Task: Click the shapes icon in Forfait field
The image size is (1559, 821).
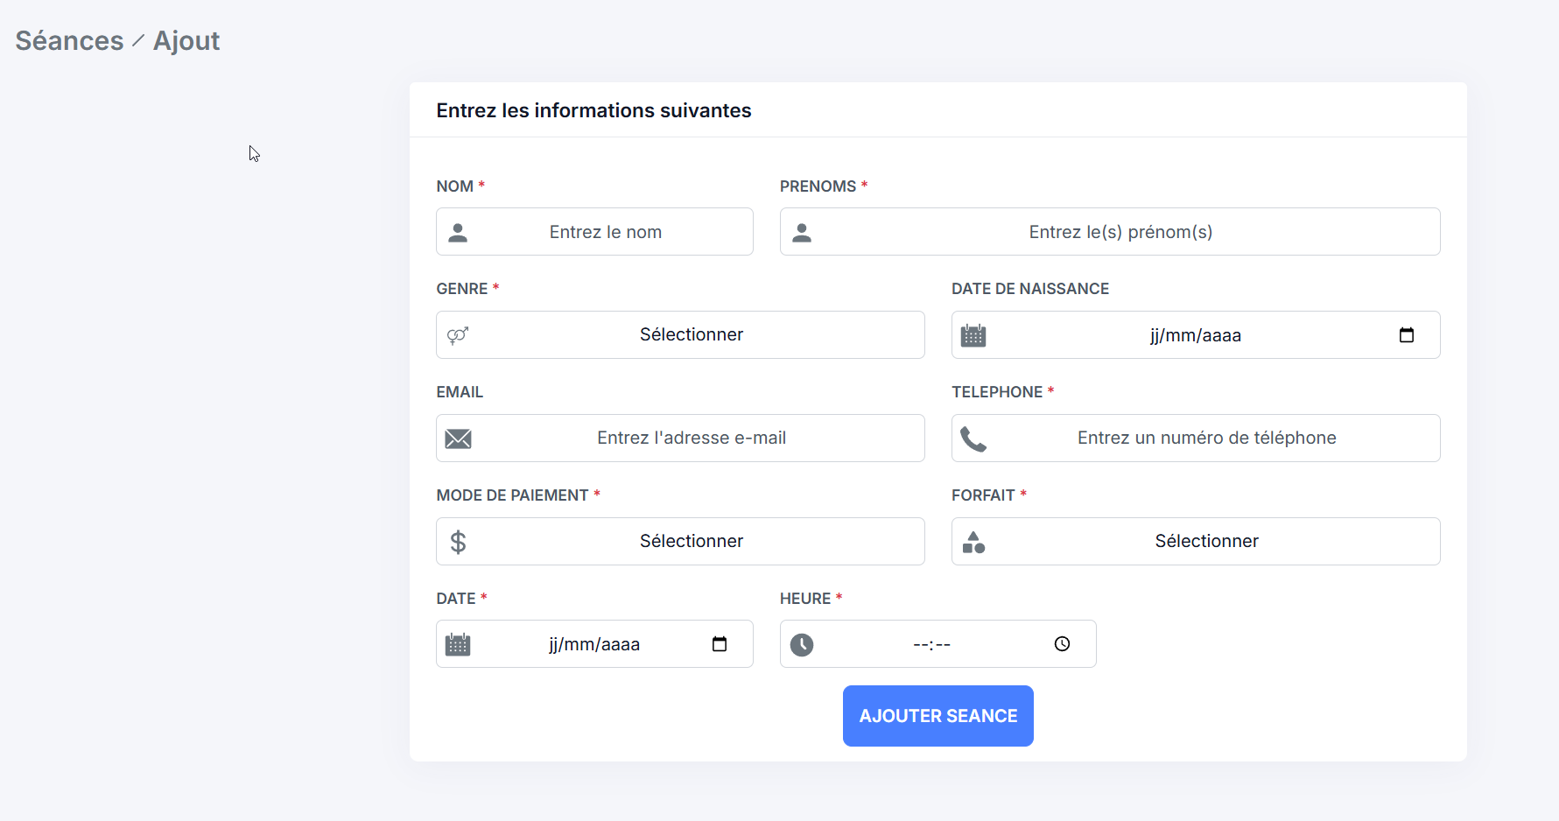Action: coord(973,542)
